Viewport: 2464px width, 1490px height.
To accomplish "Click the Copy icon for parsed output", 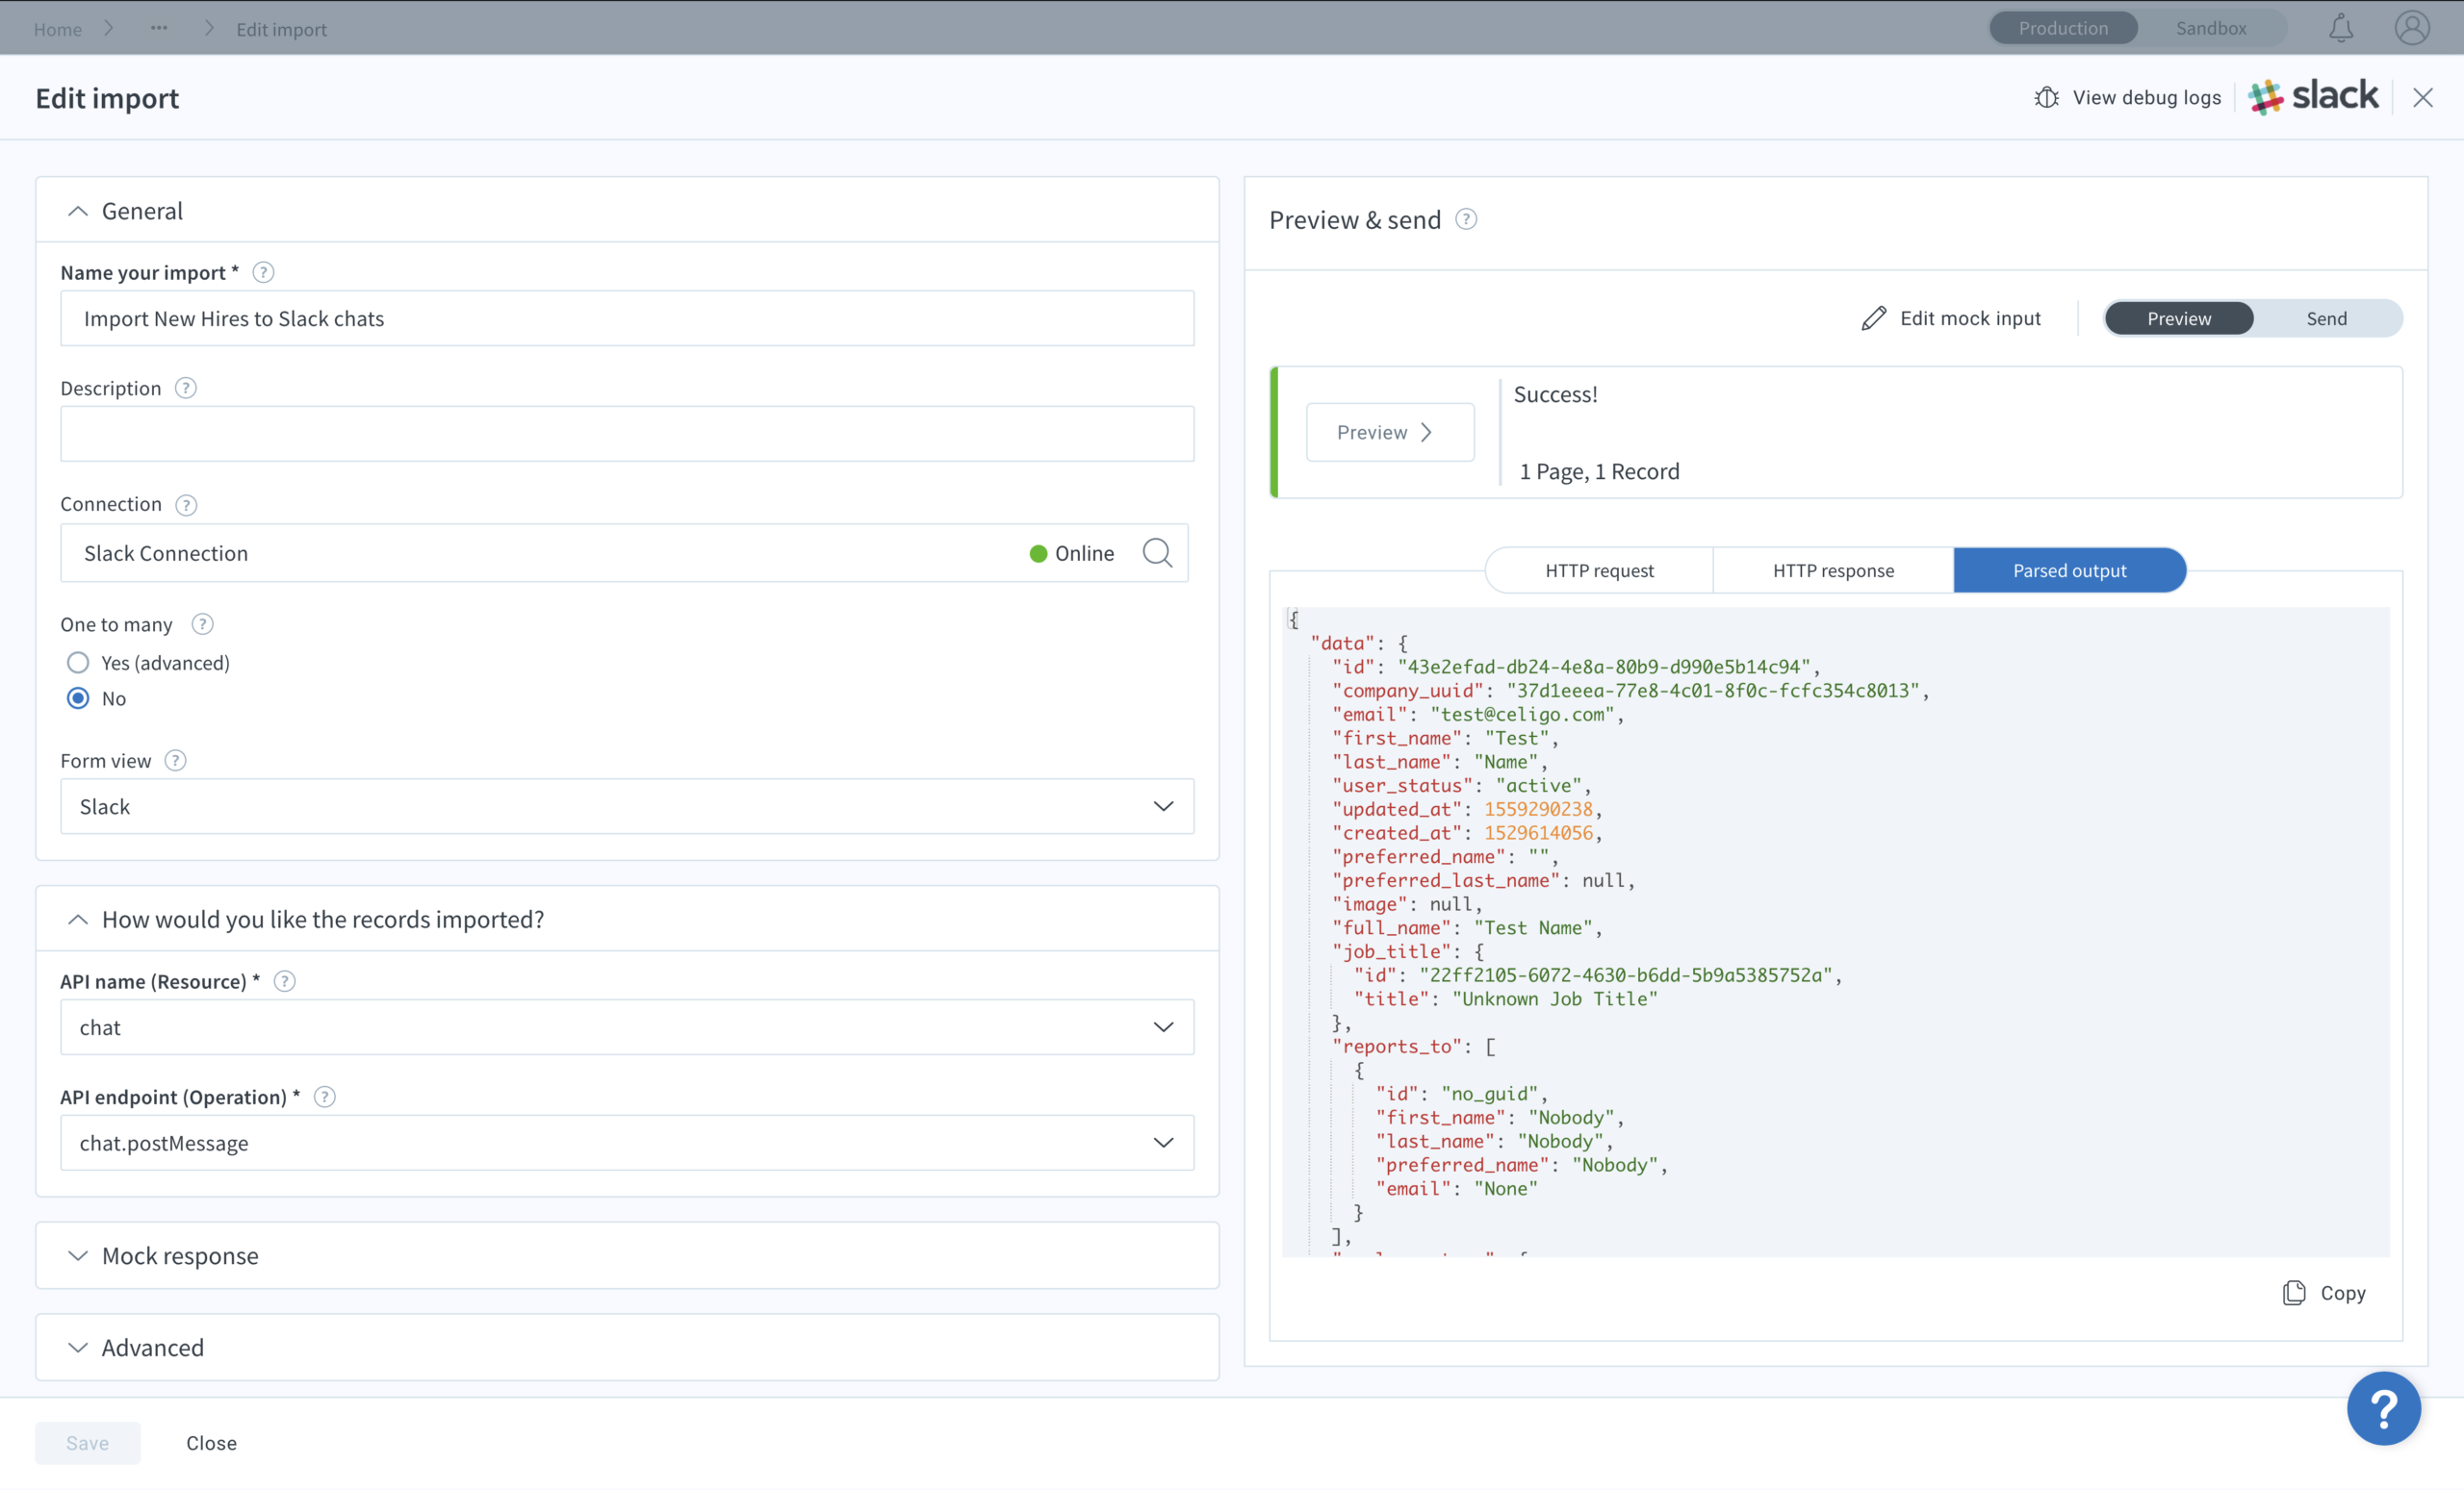I will point(2295,1291).
